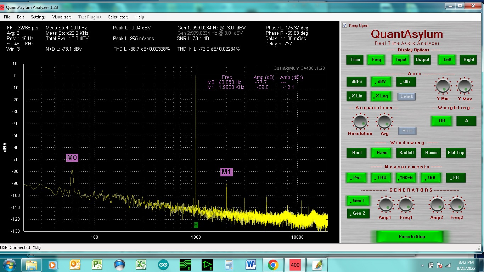Viewport: 484px width, 272px height.
Task: Toggle the Keep Open checkbox
Action: tap(344, 25)
